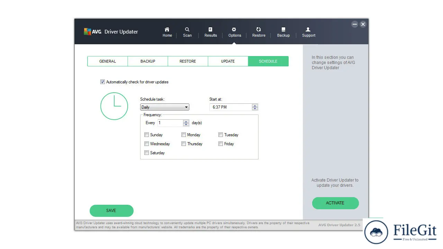The image size is (443, 249).
Task: Tick the Wednesday checkbox
Action: coord(147,144)
